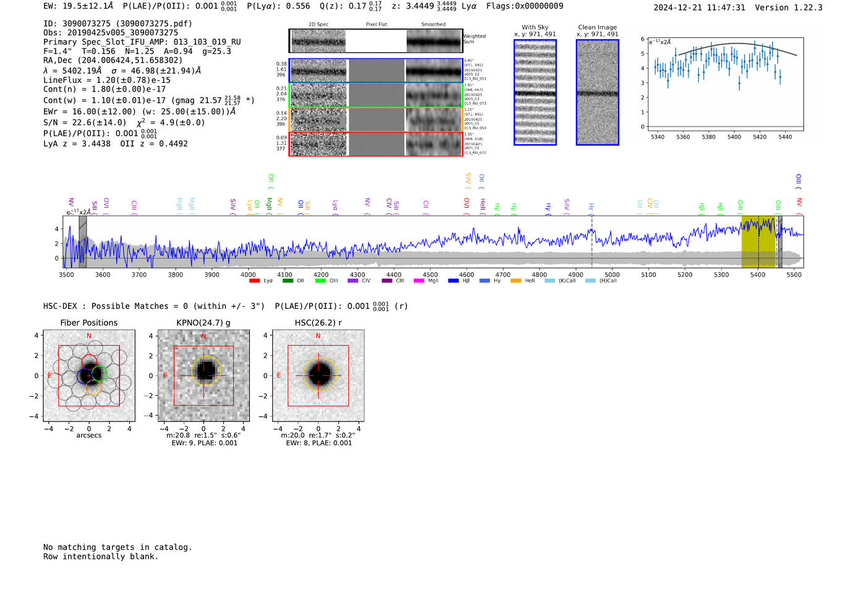
Task: Click the S/N = 22.6(±14.0) line
Action: tap(85, 123)
